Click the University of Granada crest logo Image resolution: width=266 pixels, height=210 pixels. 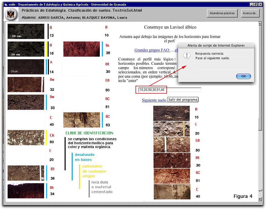coord(11,14)
